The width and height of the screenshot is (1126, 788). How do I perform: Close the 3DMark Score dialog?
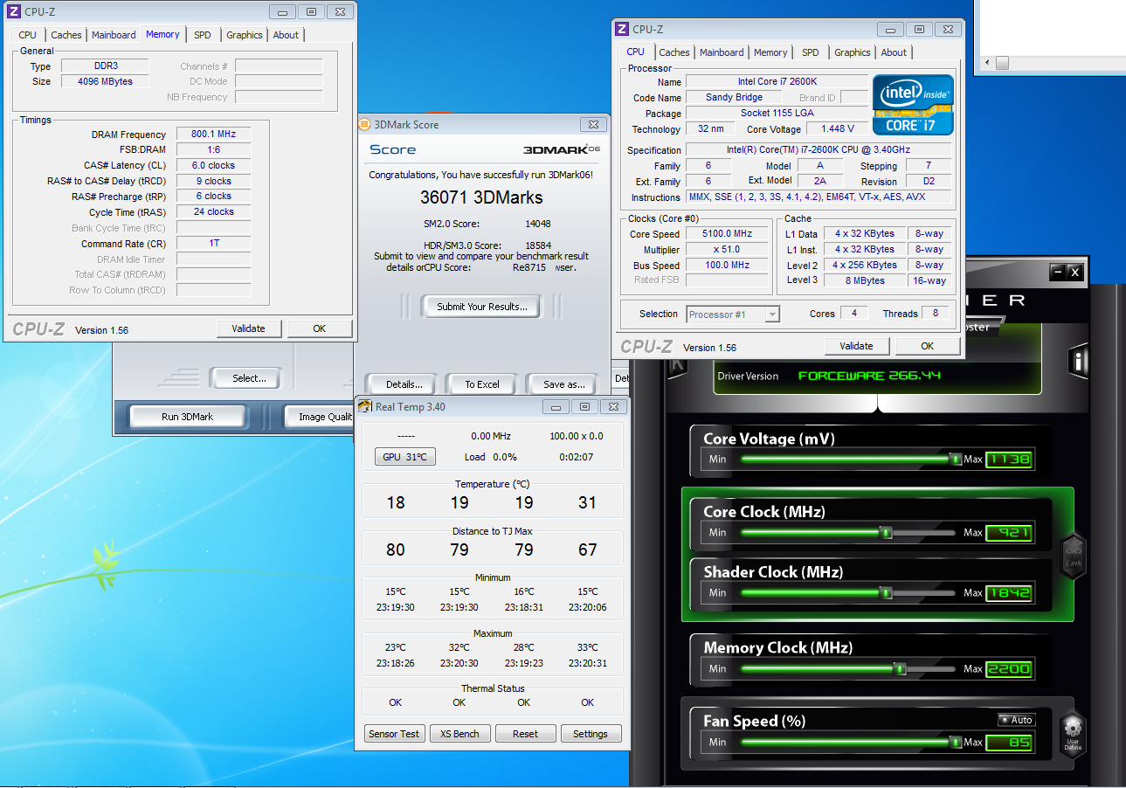tap(592, 125)
